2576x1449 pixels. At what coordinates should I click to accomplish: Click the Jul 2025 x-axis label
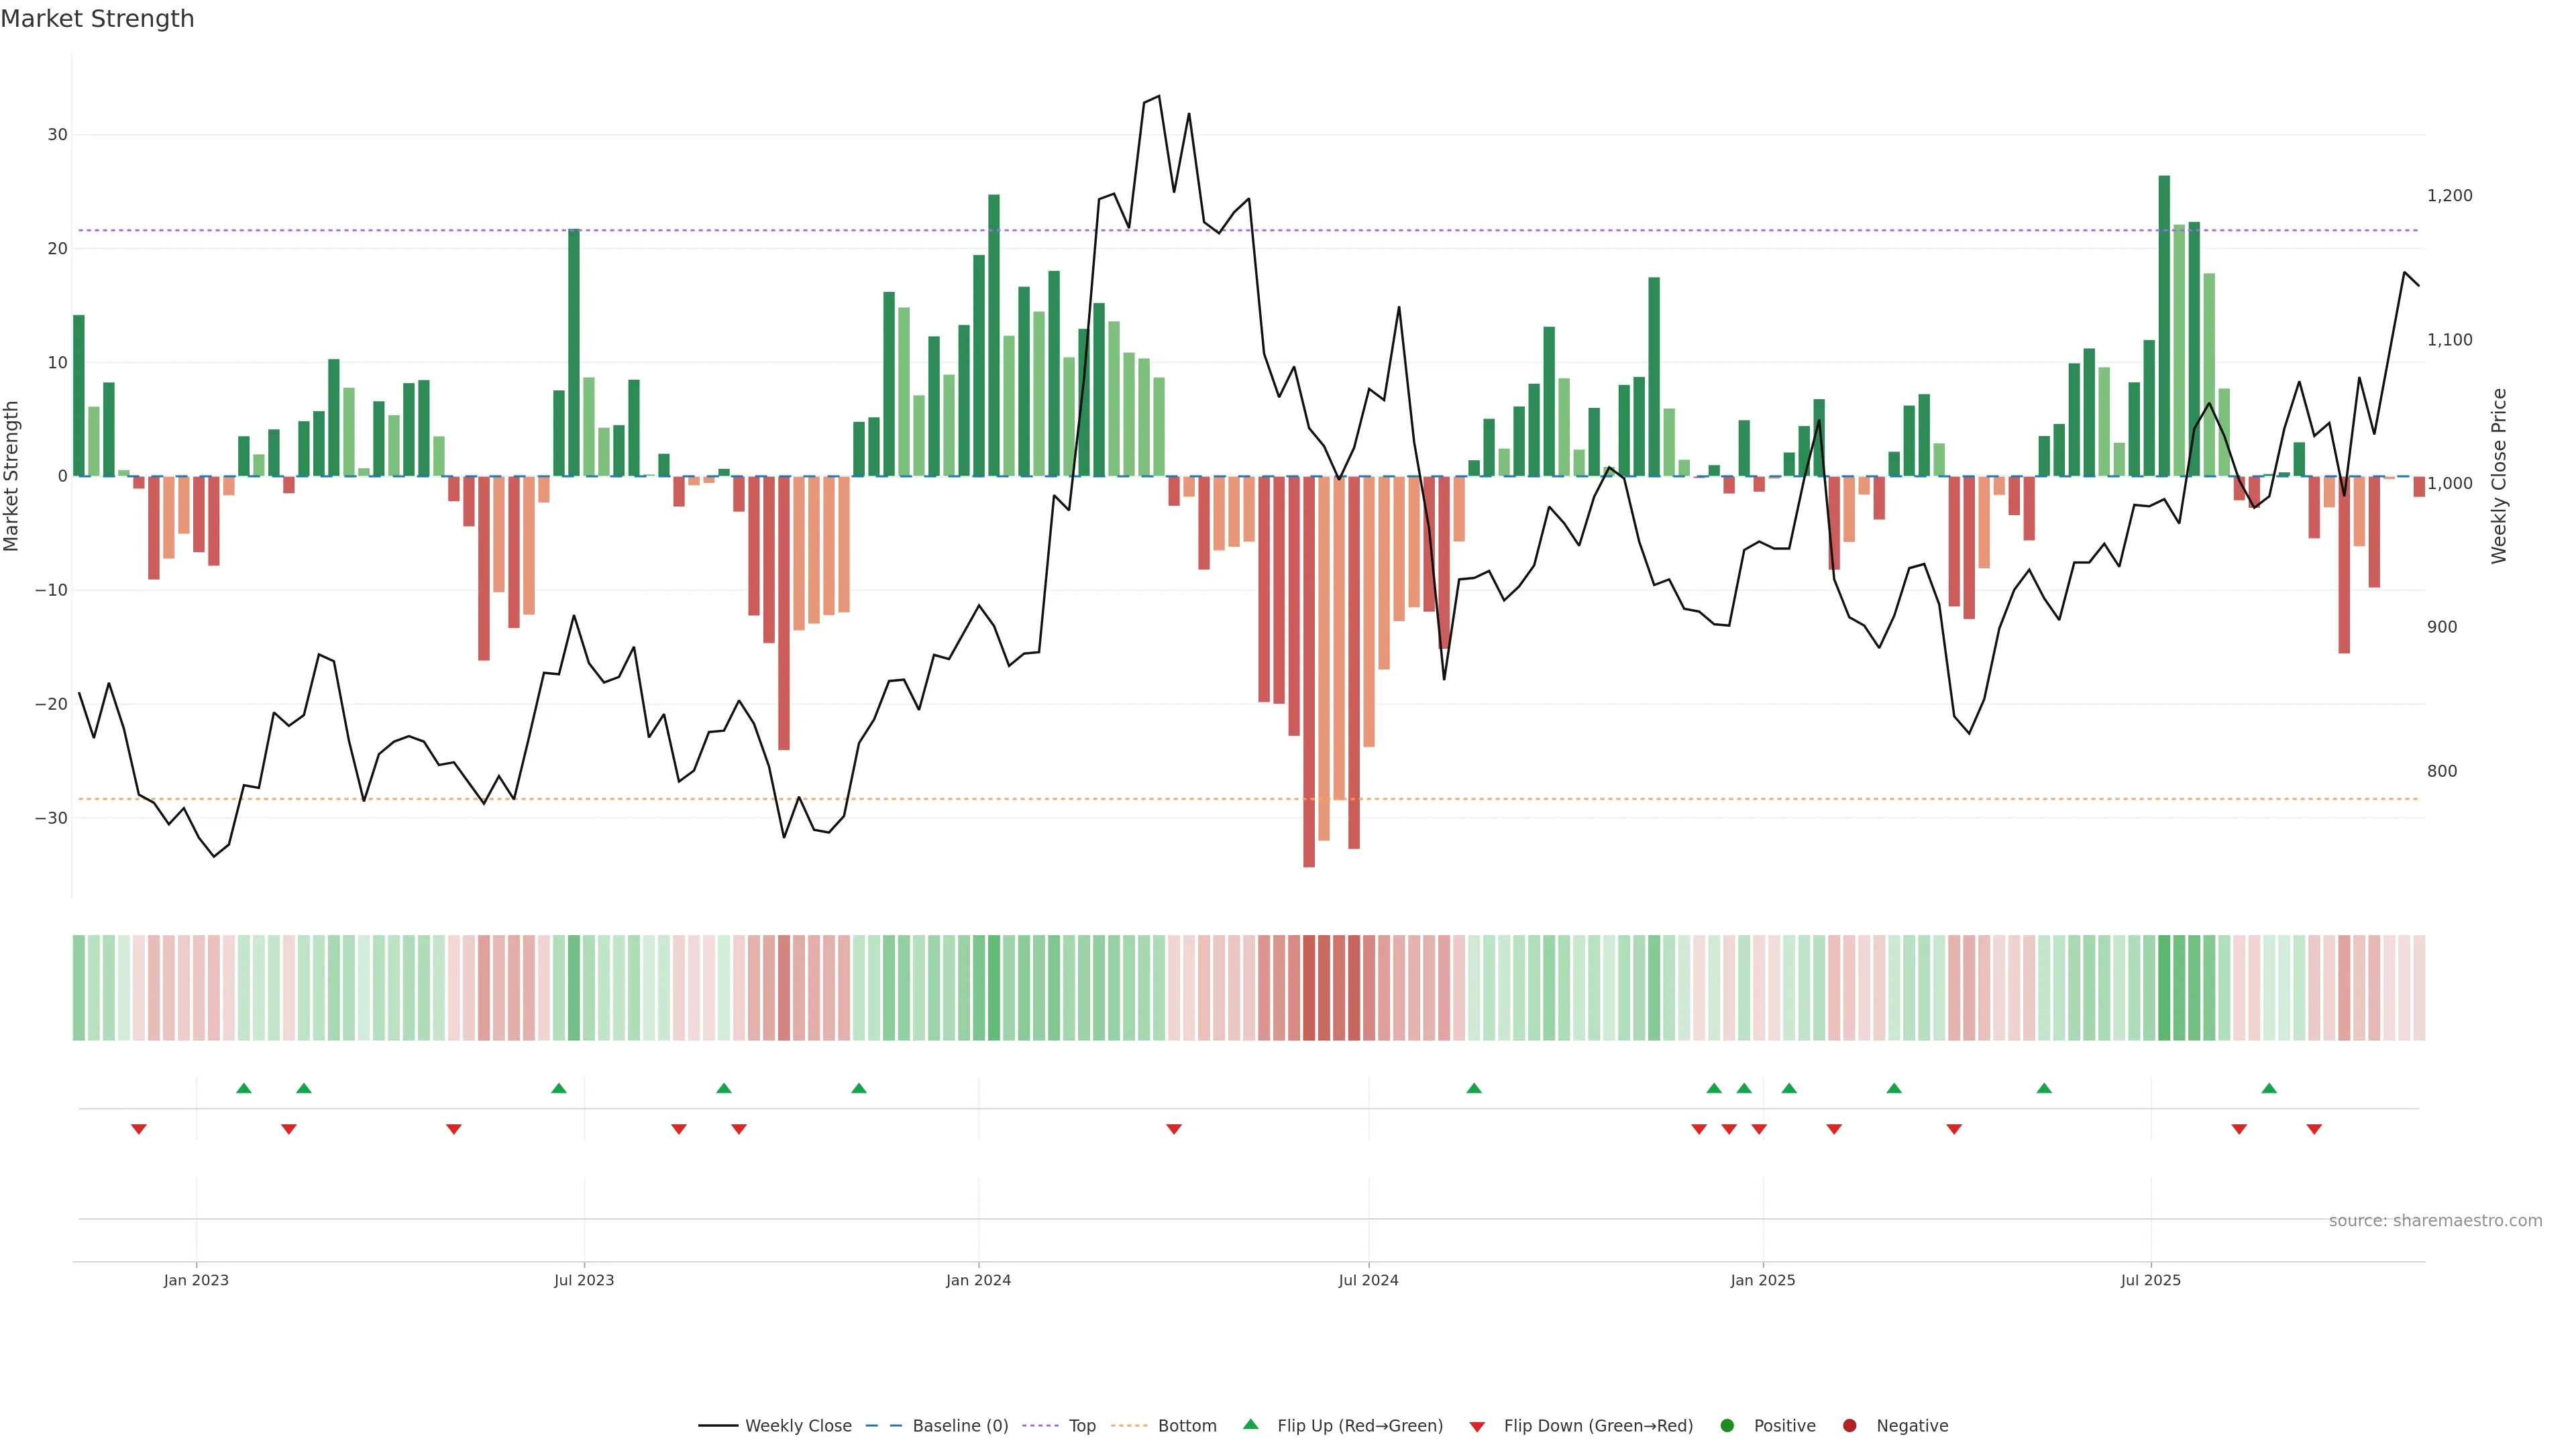tap(2150, 1280)
